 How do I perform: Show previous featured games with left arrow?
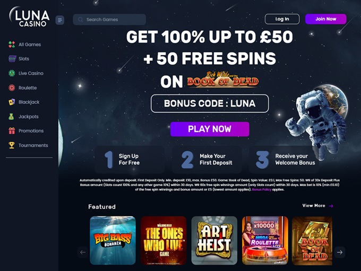coord(83,252)
